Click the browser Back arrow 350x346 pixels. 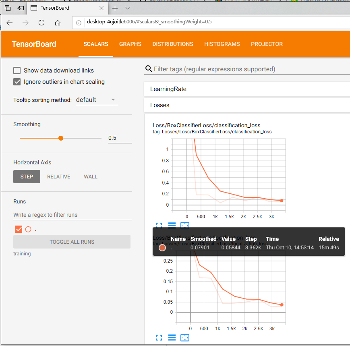(10, 23)
